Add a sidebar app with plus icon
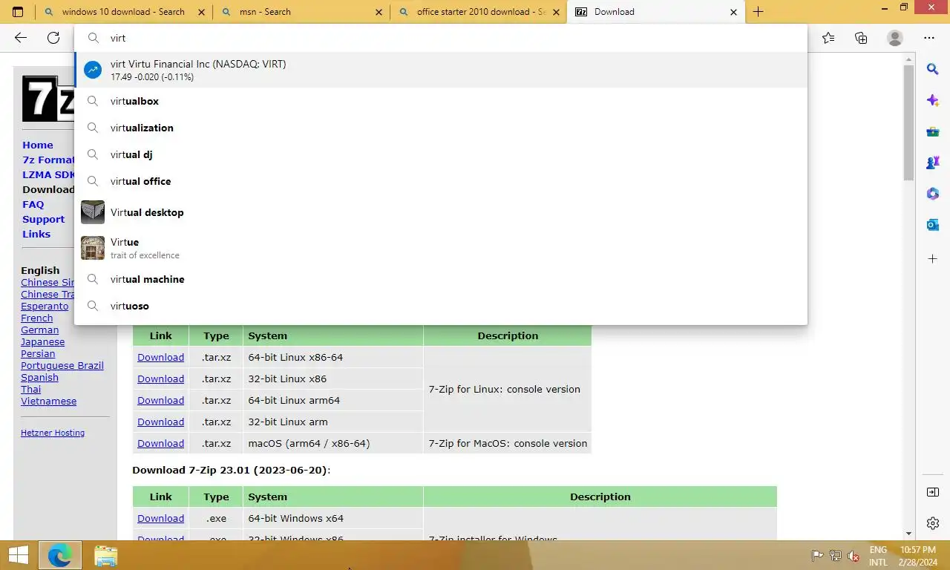 [933, 259]
